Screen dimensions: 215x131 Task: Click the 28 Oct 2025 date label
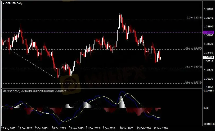click(59, 128)
